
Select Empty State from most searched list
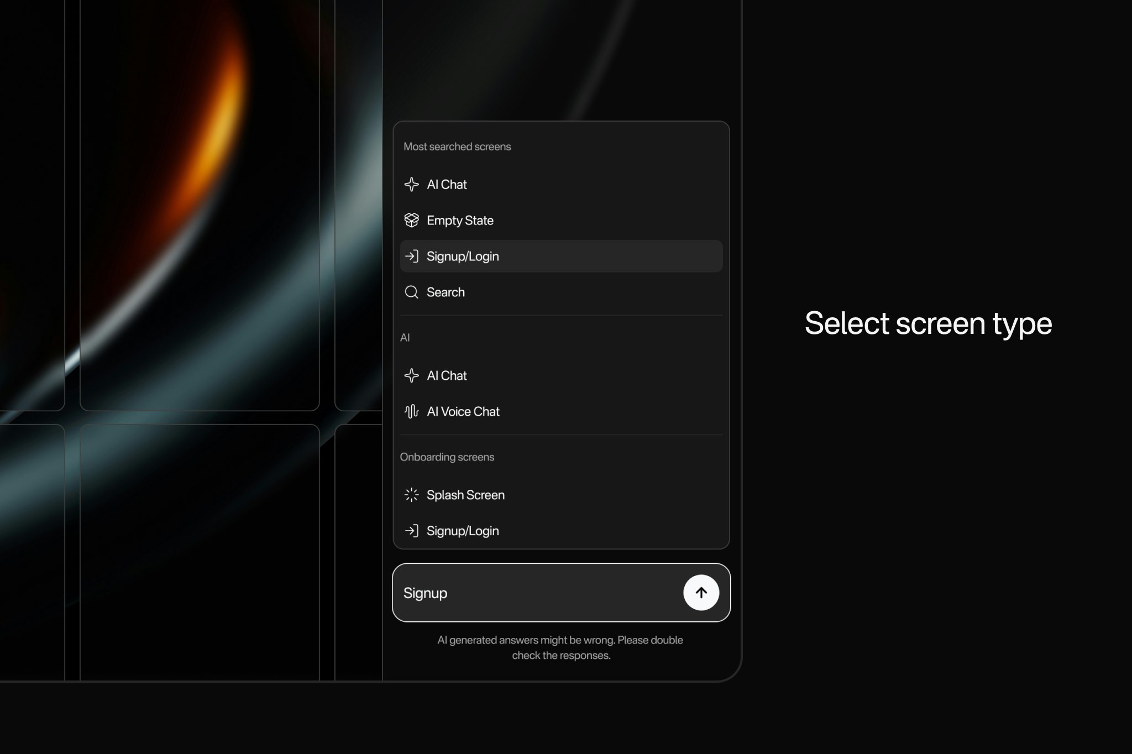(x=460, y=221)
